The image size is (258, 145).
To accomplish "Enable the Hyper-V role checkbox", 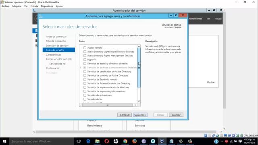I will pyautogui.click(x=85, y=60).
